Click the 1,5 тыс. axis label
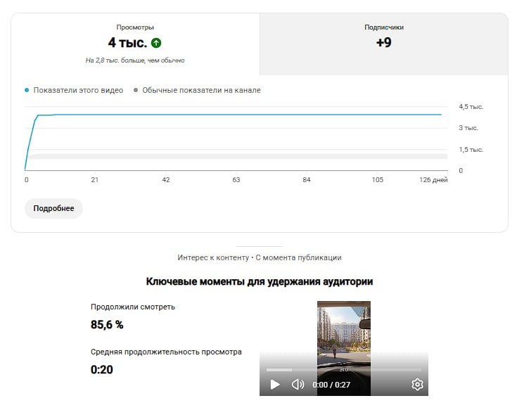Screen dimensions: 517x403 point(471,150)
